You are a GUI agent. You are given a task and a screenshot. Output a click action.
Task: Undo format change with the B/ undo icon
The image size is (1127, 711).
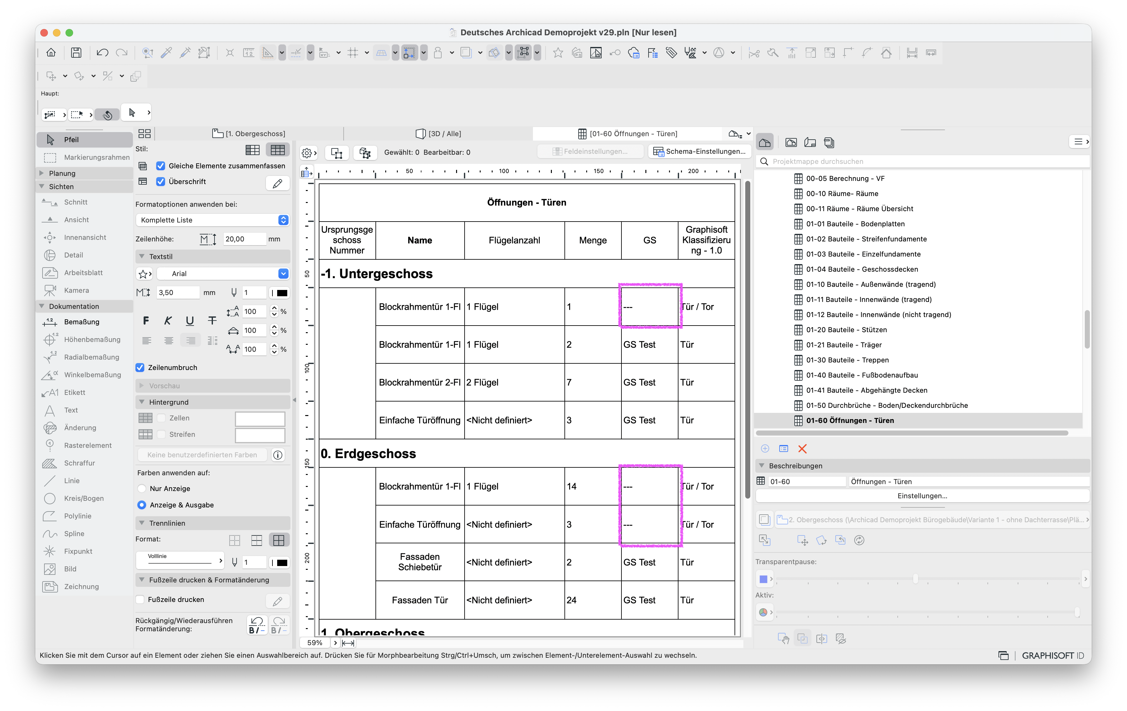tap(257, 625)
